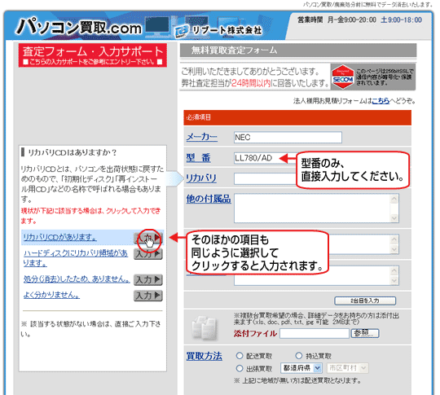Open the ハードディスクにリカバリ領域があります link
Screen dimensions: 440x395
click(75, 258)
